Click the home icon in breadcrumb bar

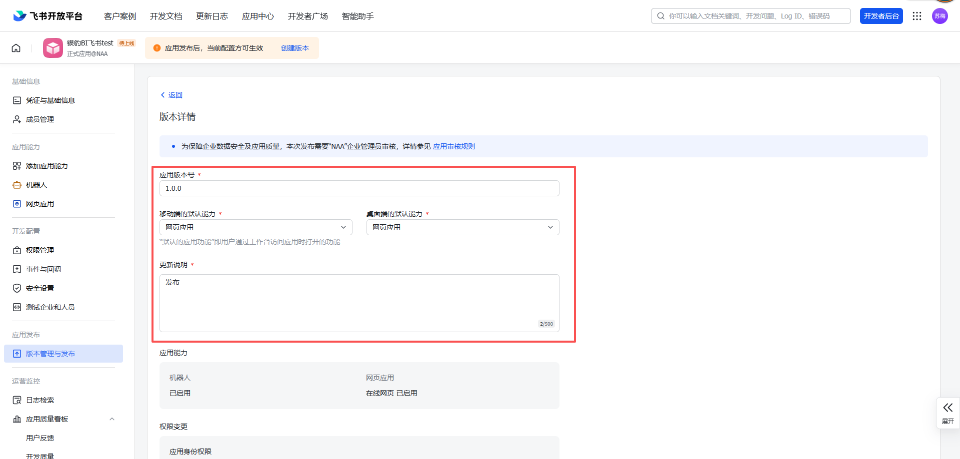[16, 48]
